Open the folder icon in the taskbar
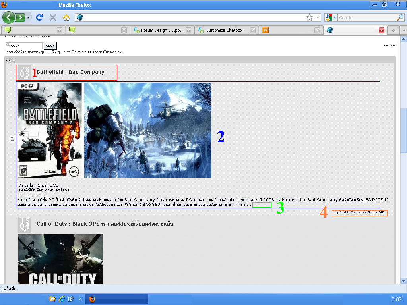Viewport: 407px width, 305px height. [x=52, y=299]
